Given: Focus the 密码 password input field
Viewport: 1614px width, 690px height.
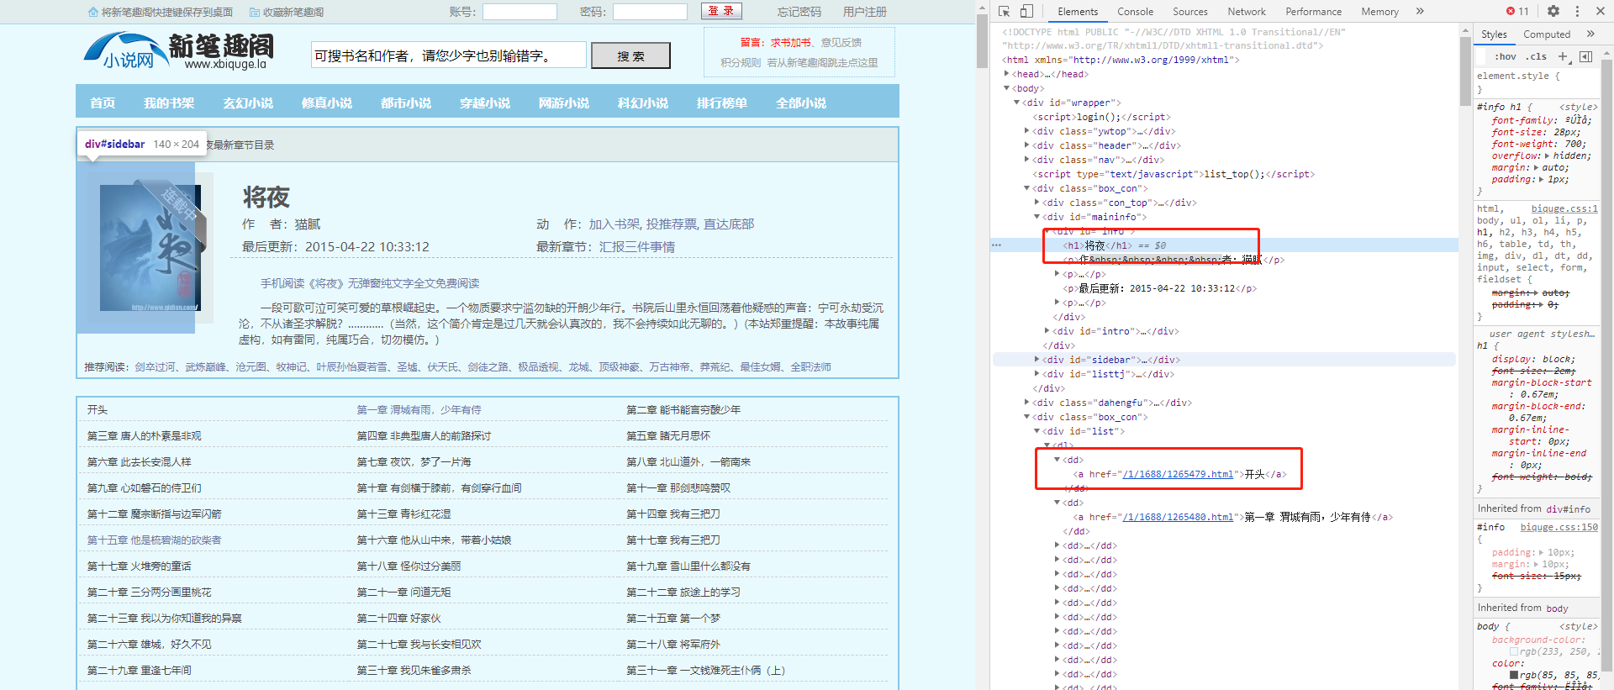Looking at the screenshot, I should pyautogui.click(x=650, y=12).
